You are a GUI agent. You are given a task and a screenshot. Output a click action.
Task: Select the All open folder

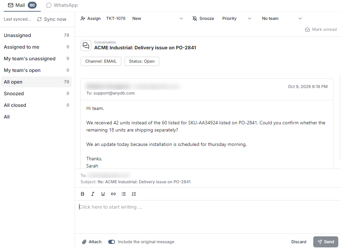pos(36,82)
